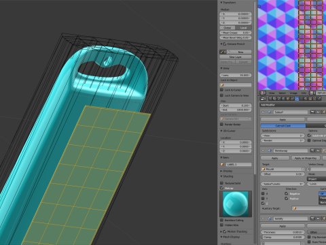Viewport: 326px width, 245px height.
Task: Toggle Solidify modifier render camera icon
Action: (x=312, y=218)
